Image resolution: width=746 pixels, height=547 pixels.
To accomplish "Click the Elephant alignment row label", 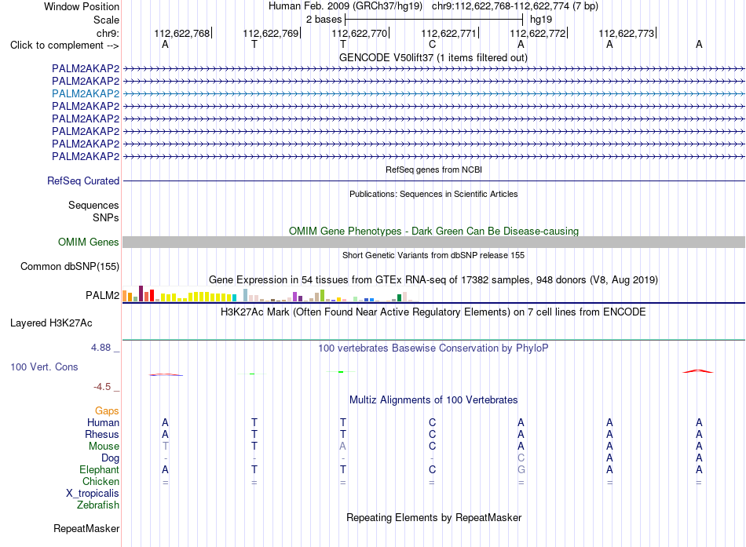I will 99,469.
